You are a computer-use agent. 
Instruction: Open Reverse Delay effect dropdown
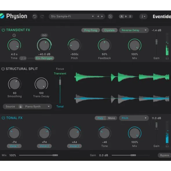[x=134, y=30]
